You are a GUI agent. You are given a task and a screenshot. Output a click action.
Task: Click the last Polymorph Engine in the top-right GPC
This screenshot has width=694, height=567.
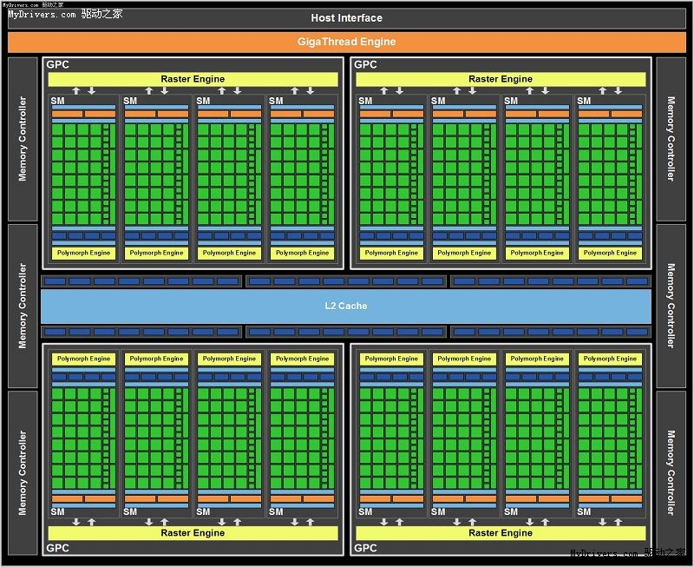click(610, 253)
